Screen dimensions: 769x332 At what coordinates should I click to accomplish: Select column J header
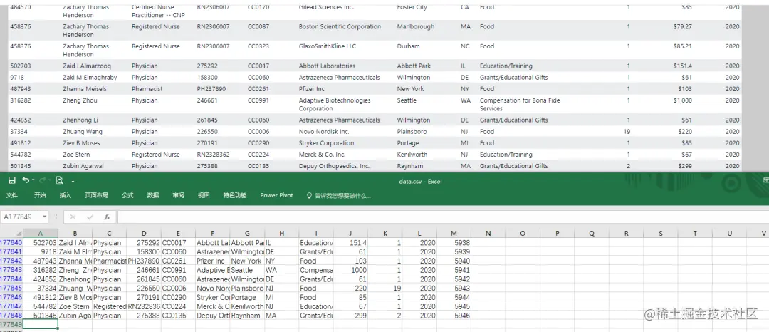350,234
